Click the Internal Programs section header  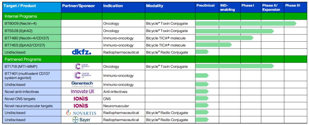pyautogui.click(x=20, y=16)
